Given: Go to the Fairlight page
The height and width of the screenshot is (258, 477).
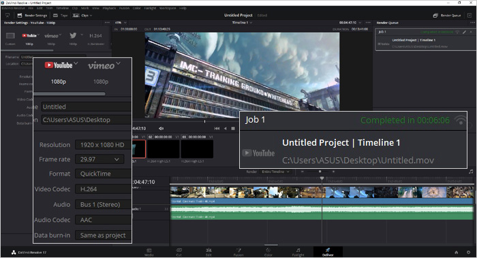Looking at the screenshot, I should click(298, 252).
